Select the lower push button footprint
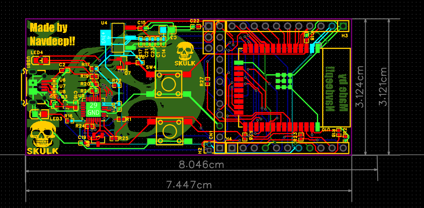 (169, 131)
